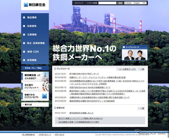The width and height of the screenshot is (169, 138).
Task: Click the プレスリリース section heading
Action: pos(63,69)
